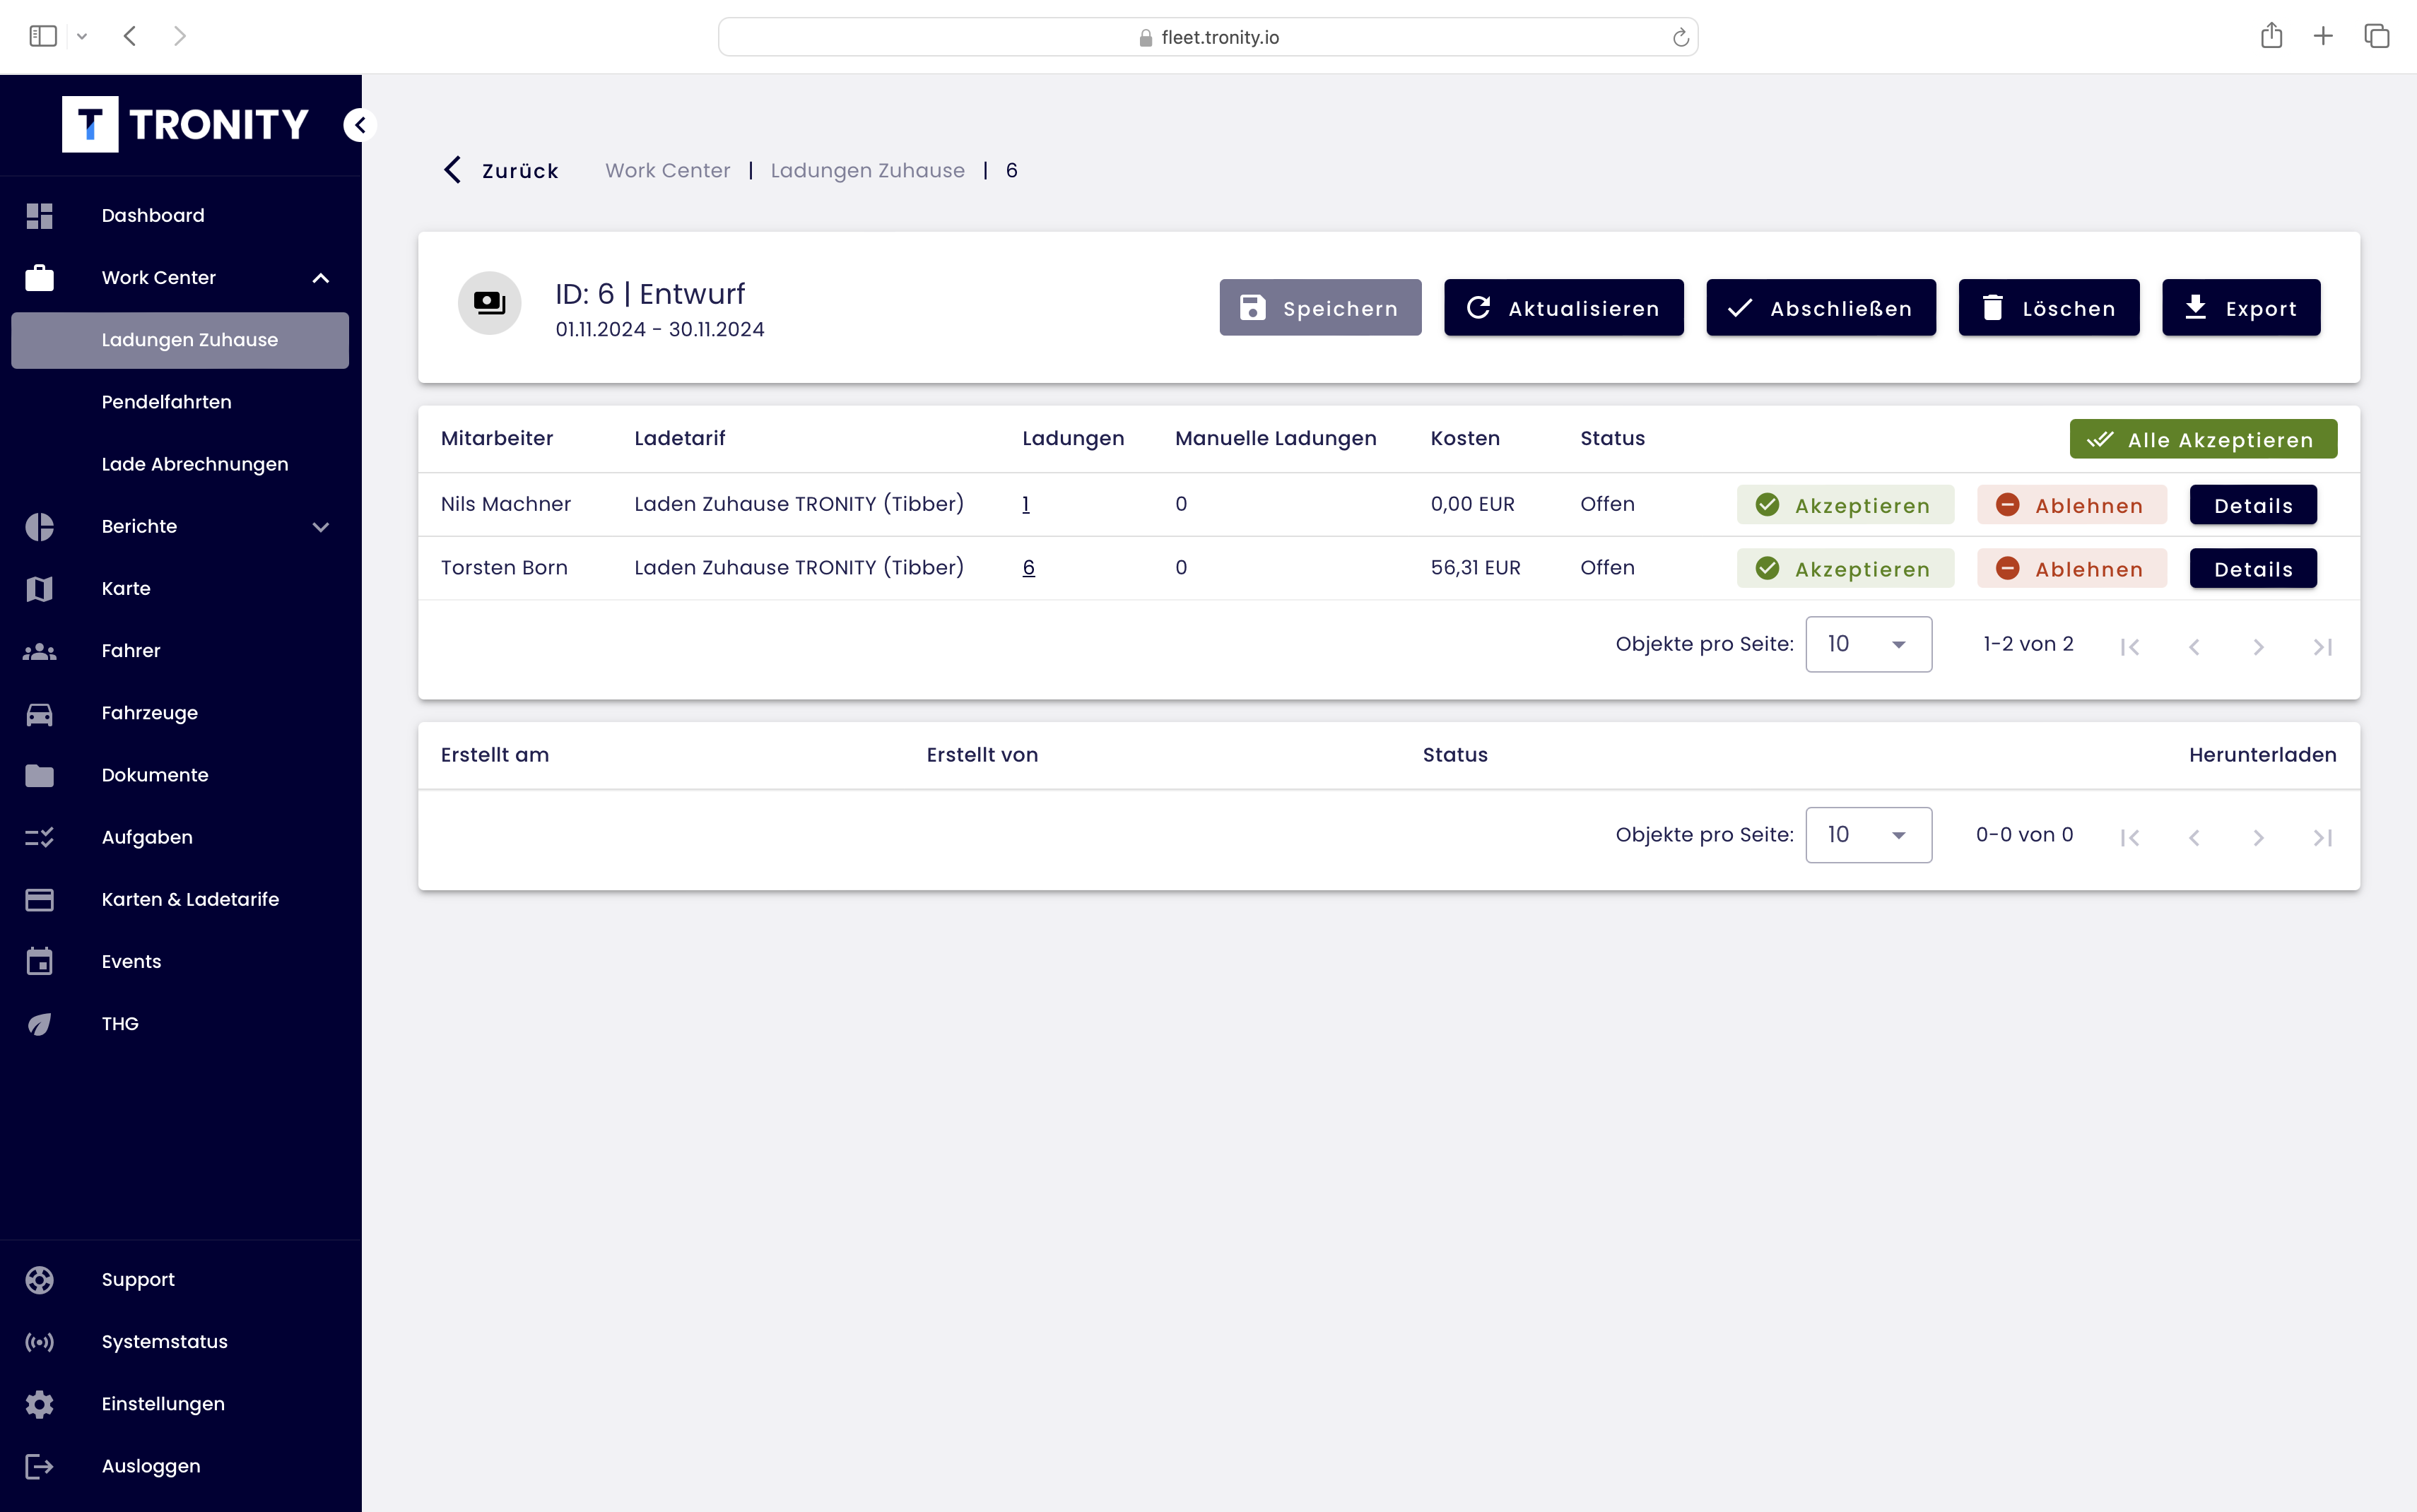Open the Lade Abrechnungen menu item
The height and width of the screenshot is (1512, 2417).
tap(194, 464)
